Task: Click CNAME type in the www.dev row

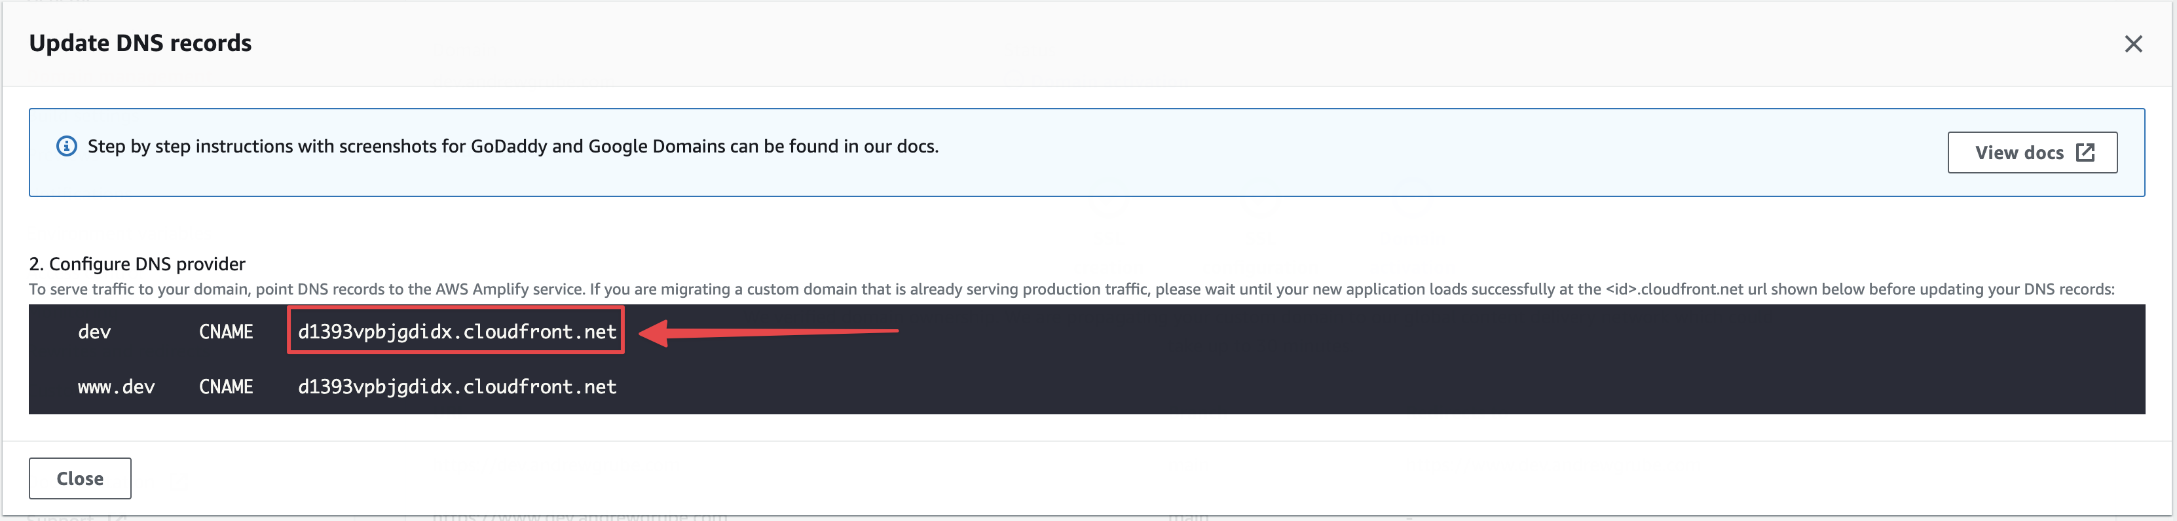Action: tap(226, 387)
